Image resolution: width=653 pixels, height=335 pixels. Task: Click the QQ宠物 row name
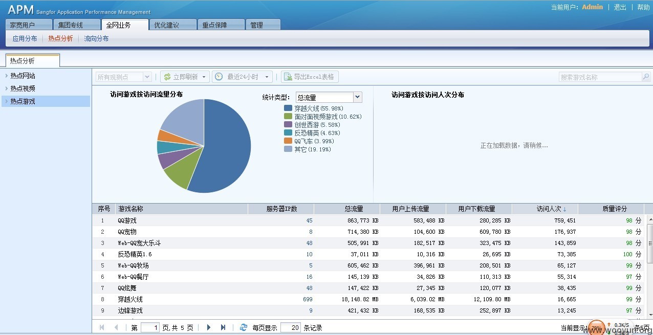pyautogui.click(x=127, y=232)
